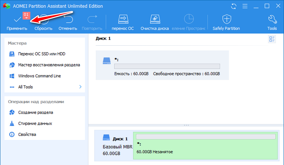Open the hamburger menu in title bar
This screenshot has height=165, width=284.
click(x=245, y=6)
